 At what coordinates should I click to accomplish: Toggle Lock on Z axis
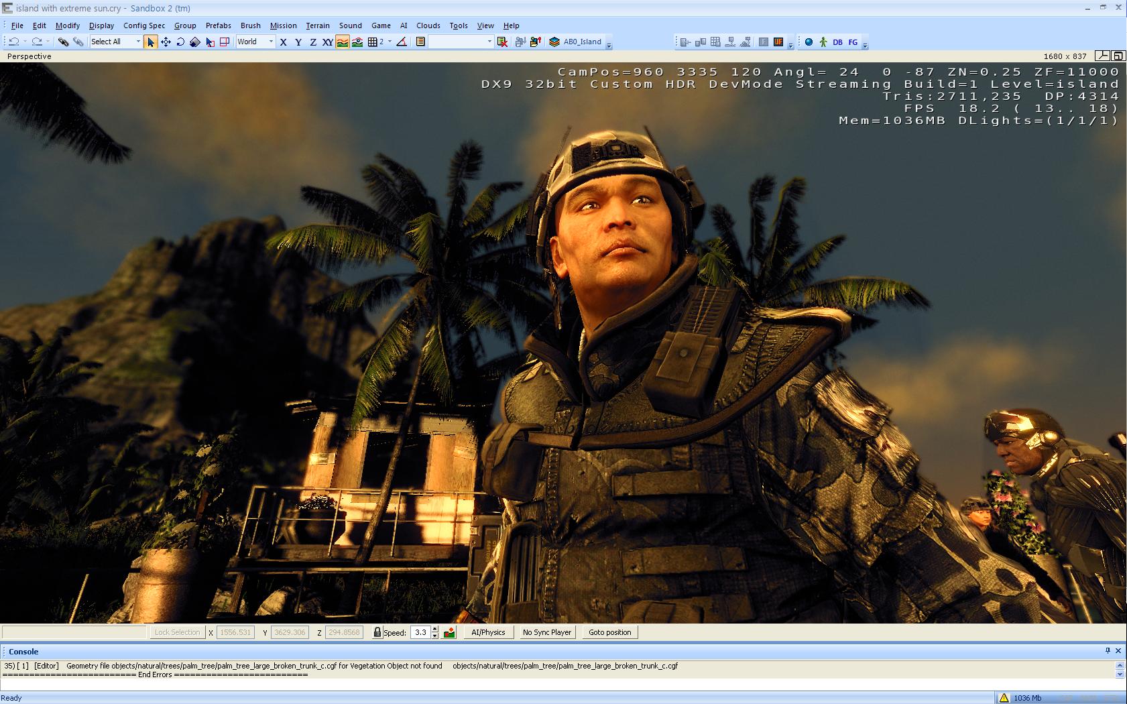click(x=313, y=42)
